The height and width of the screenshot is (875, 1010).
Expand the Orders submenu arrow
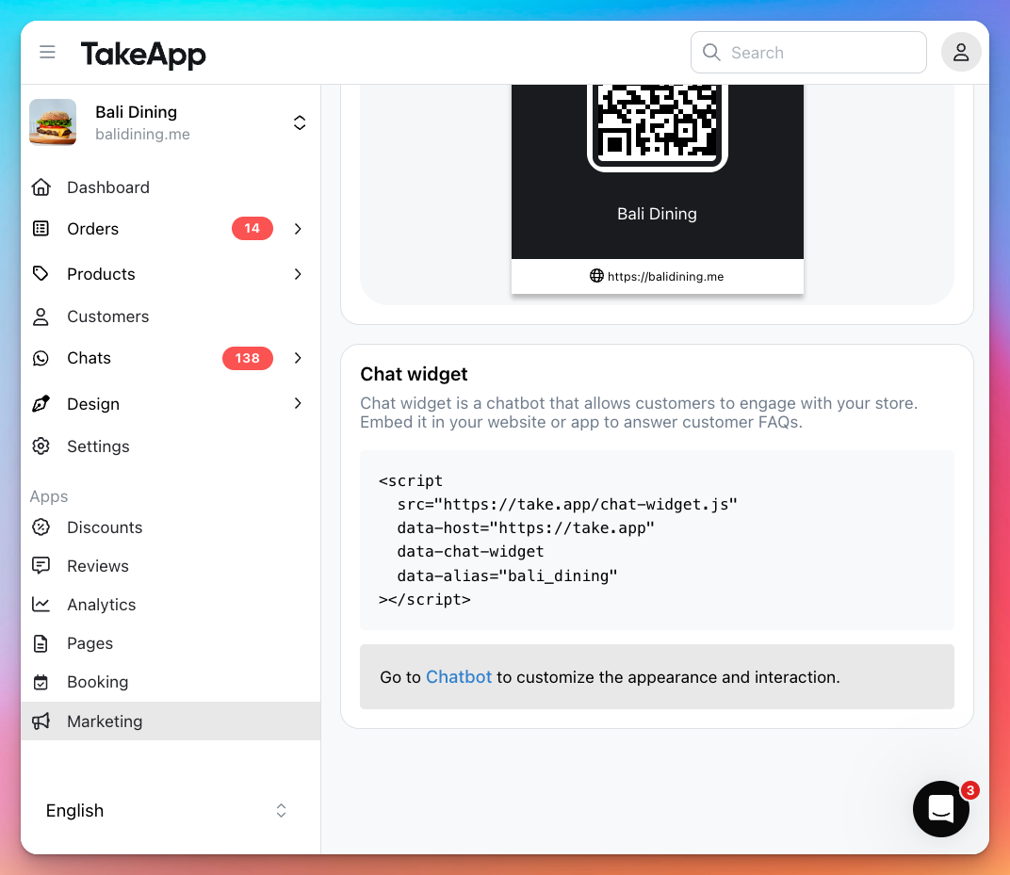tap(298, 229)
